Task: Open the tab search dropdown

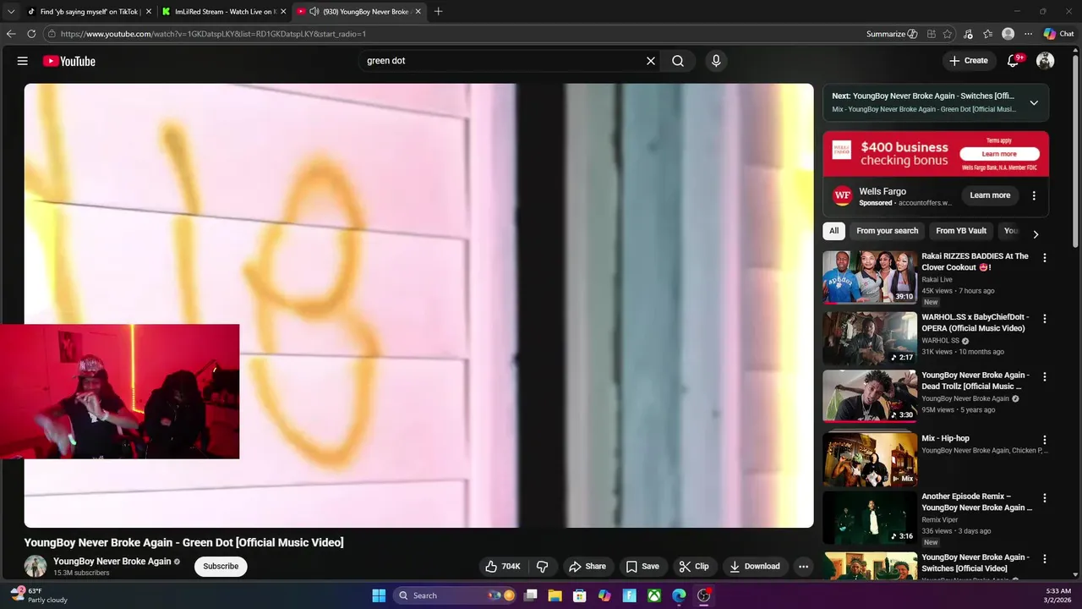Action: coord(11,12)
